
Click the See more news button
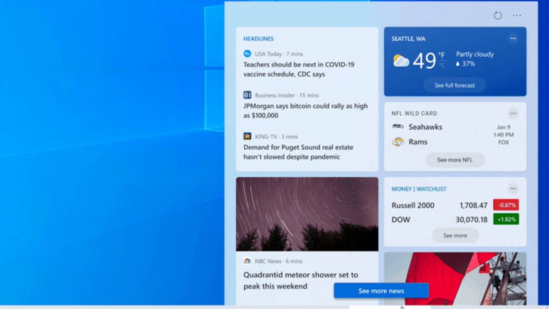coord(381,291)
